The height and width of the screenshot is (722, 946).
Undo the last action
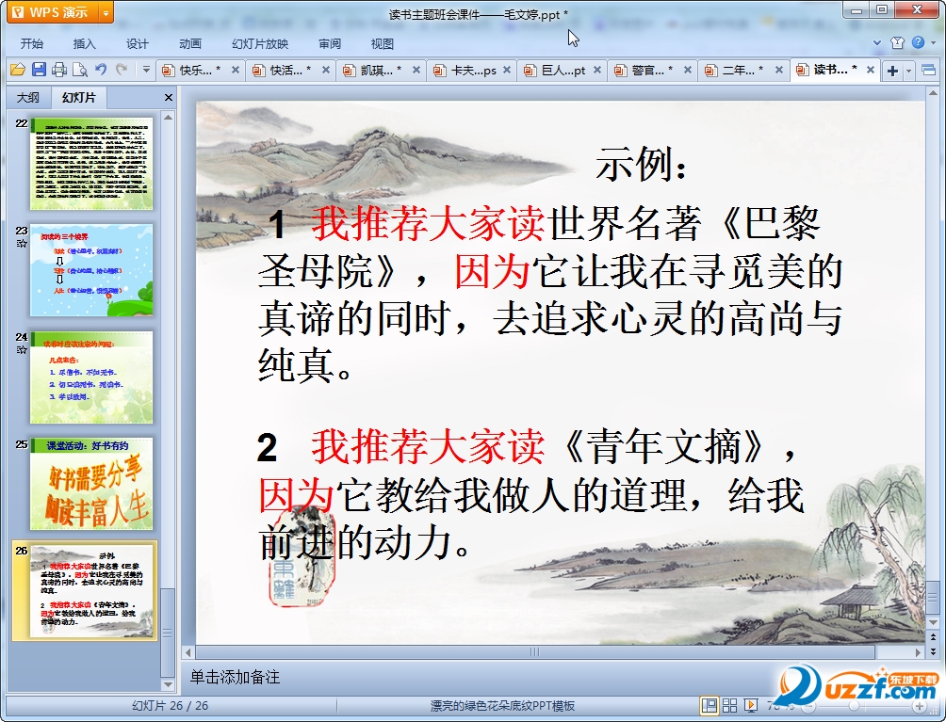pos(101,70)
